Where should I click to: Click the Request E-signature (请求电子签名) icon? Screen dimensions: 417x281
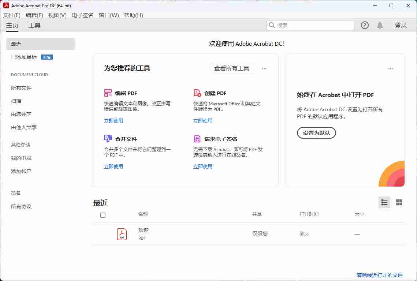tap(197, 139)
